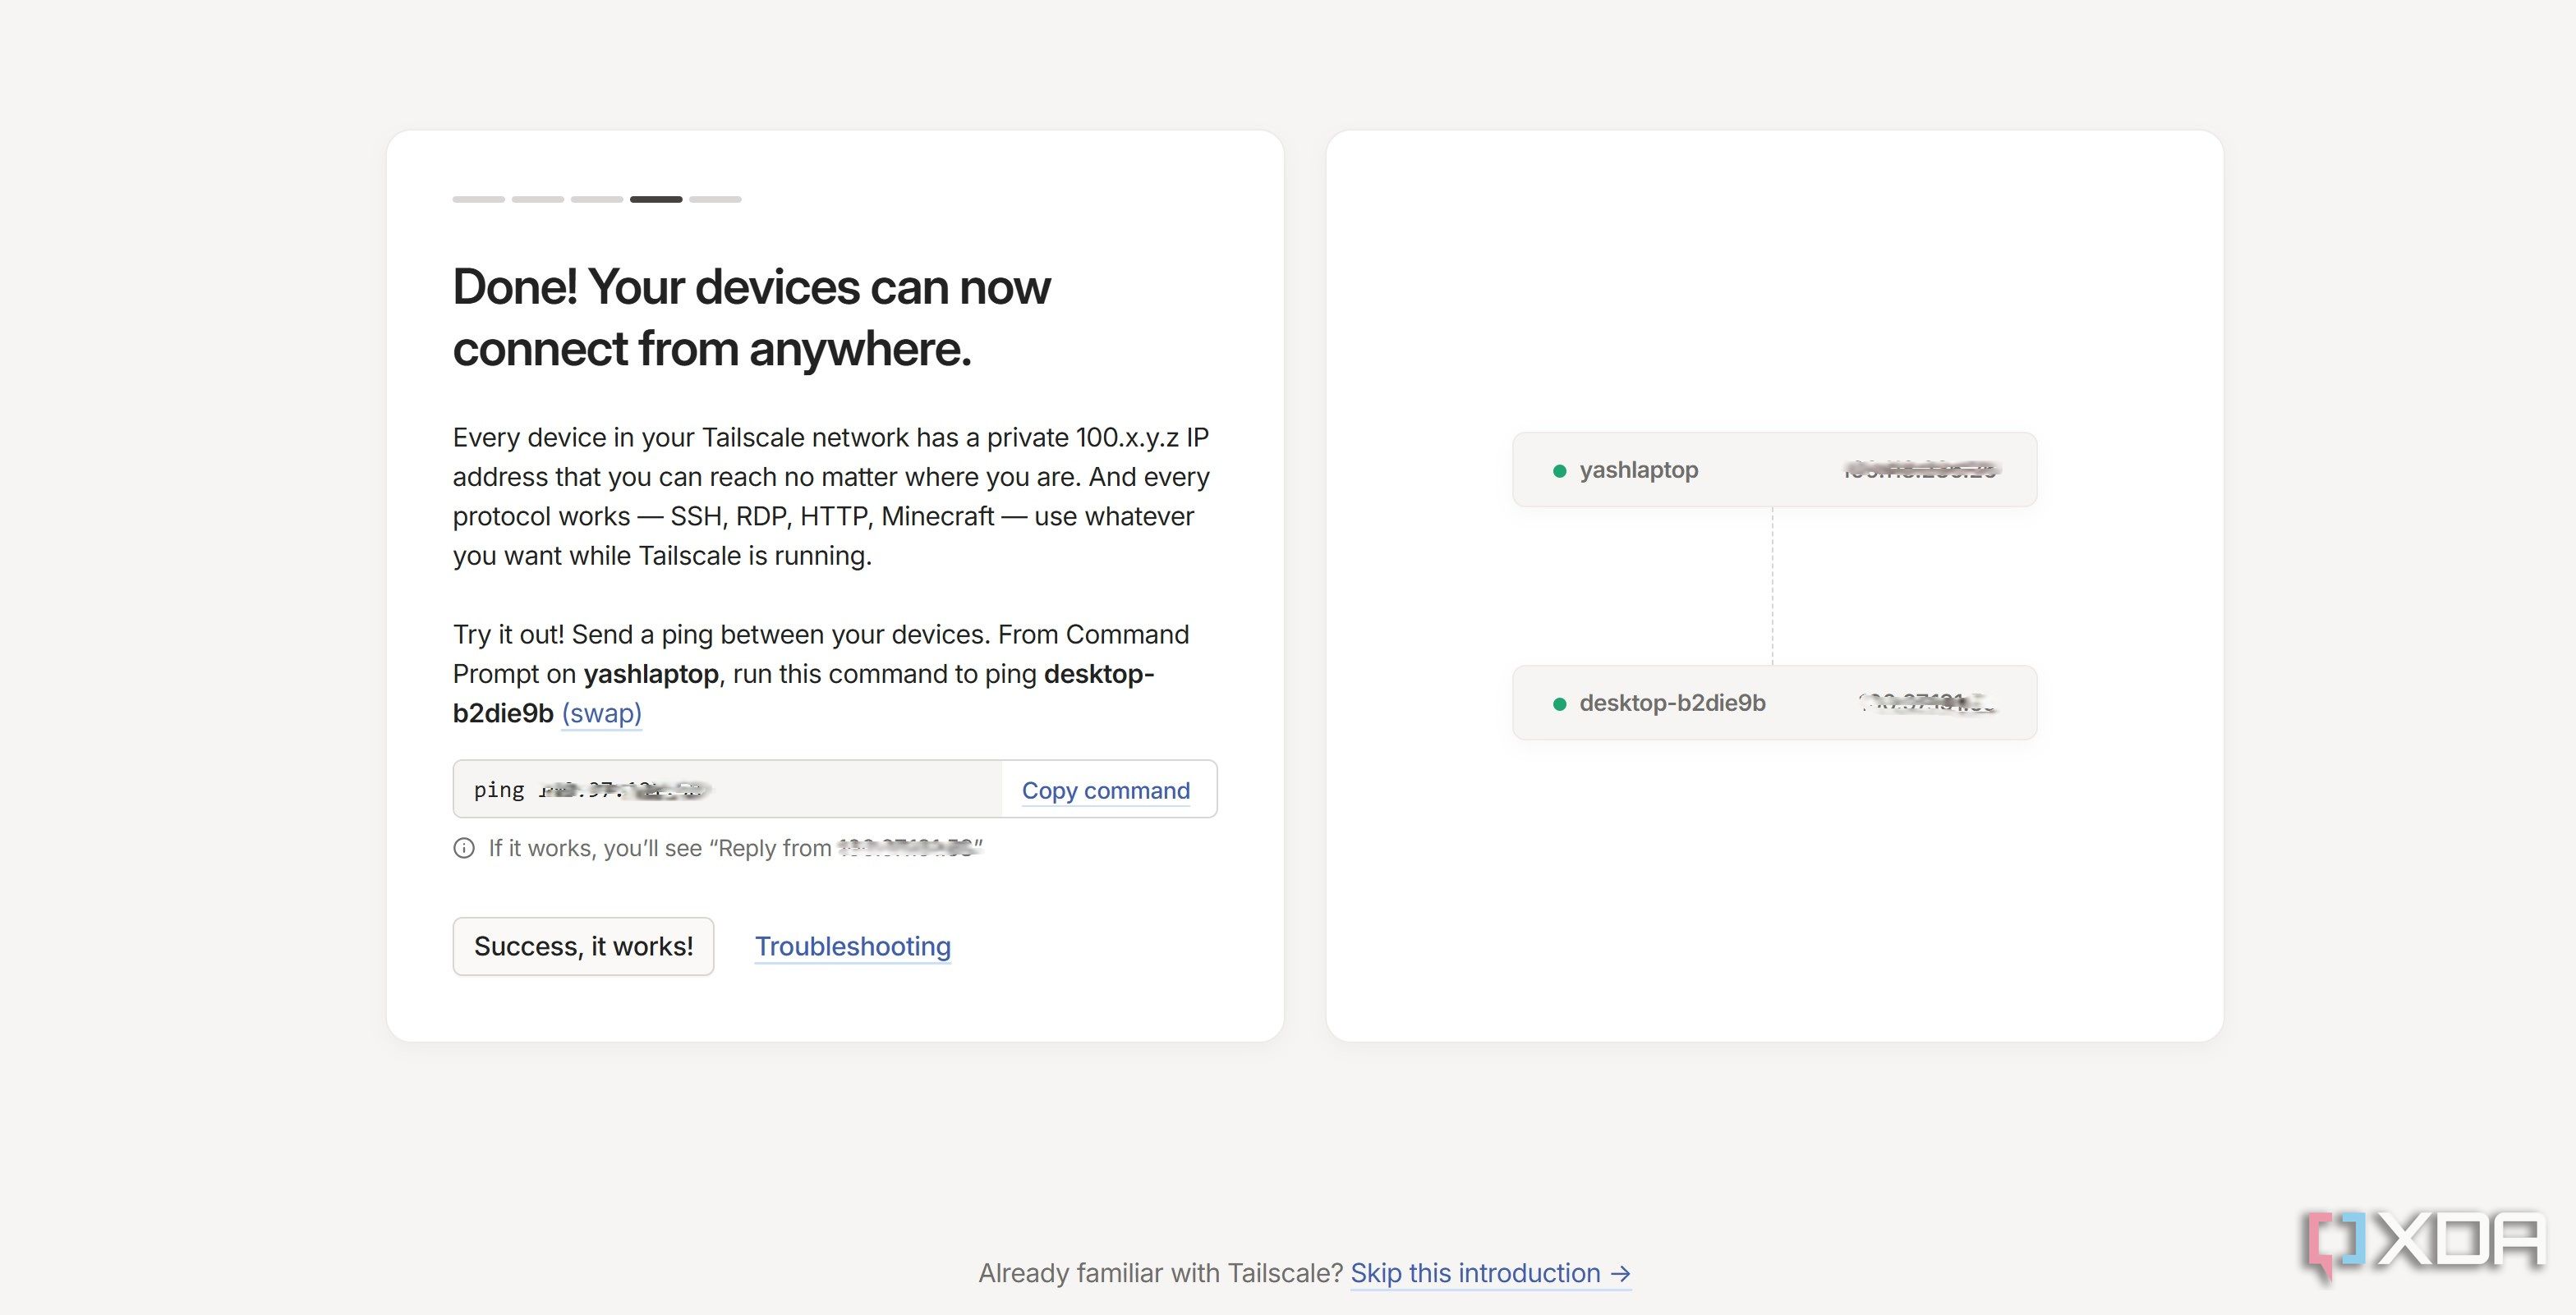The image size is (2576, 1315).
Task: Click desktop-b2die9b green online status dot
Action: [x=1559, y=703]
